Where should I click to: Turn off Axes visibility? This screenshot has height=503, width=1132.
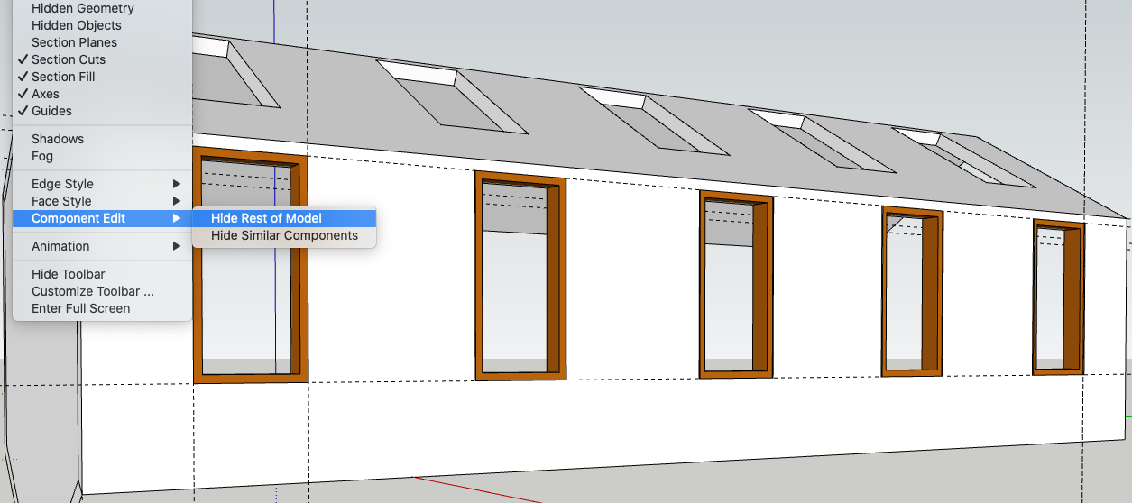(x=102, y=94)
